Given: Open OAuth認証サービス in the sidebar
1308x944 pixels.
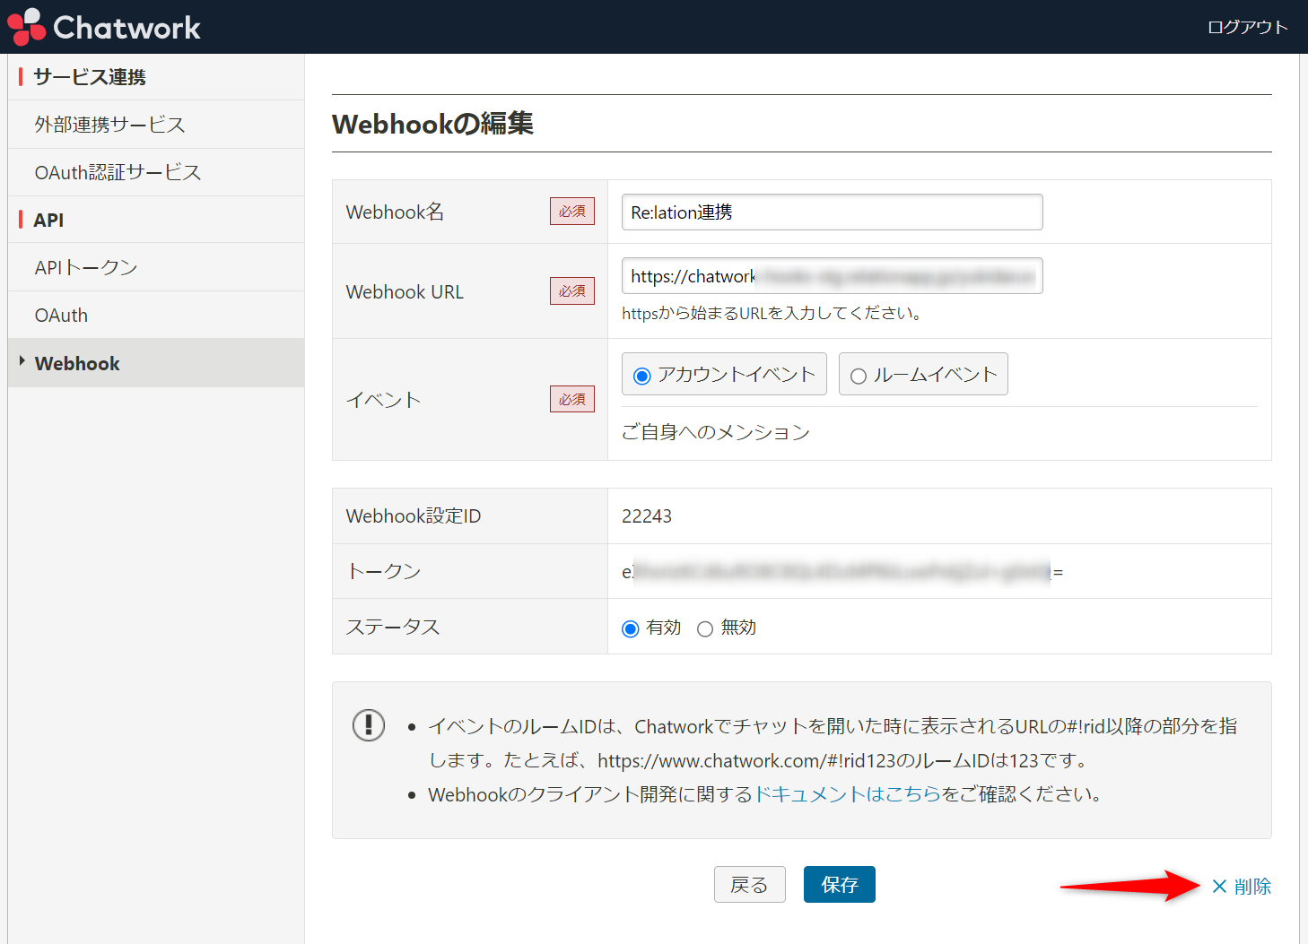Looking at the screenshot, I should click(156, 172).
